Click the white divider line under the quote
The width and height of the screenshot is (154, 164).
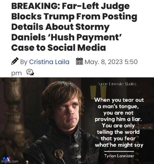[x=119, y=152]
